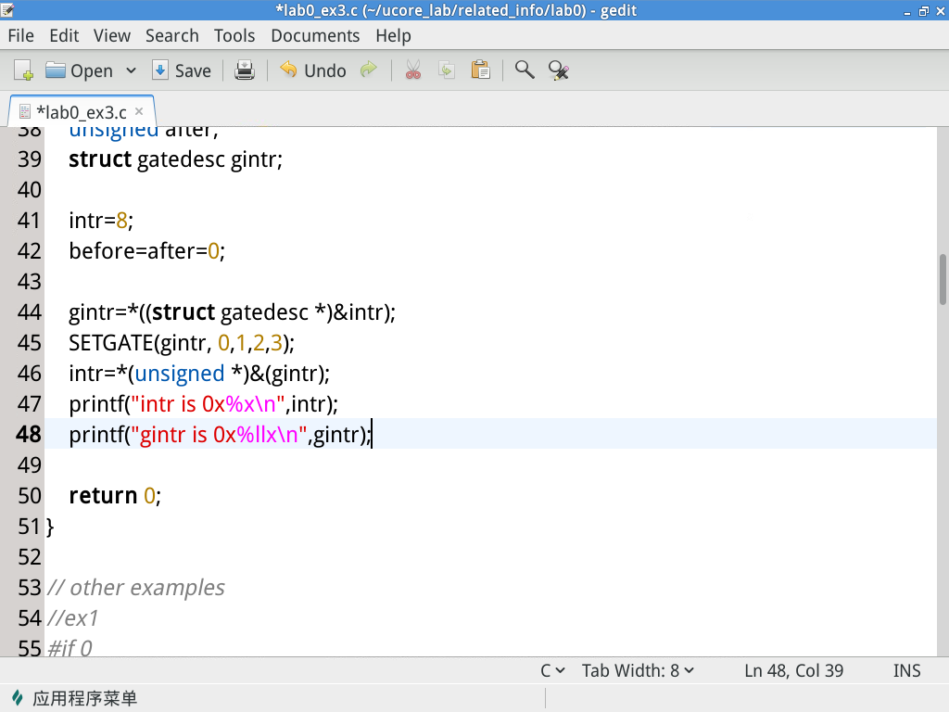
Task: Switch to the *lab0_ex3.c tab
Action: 80,111
